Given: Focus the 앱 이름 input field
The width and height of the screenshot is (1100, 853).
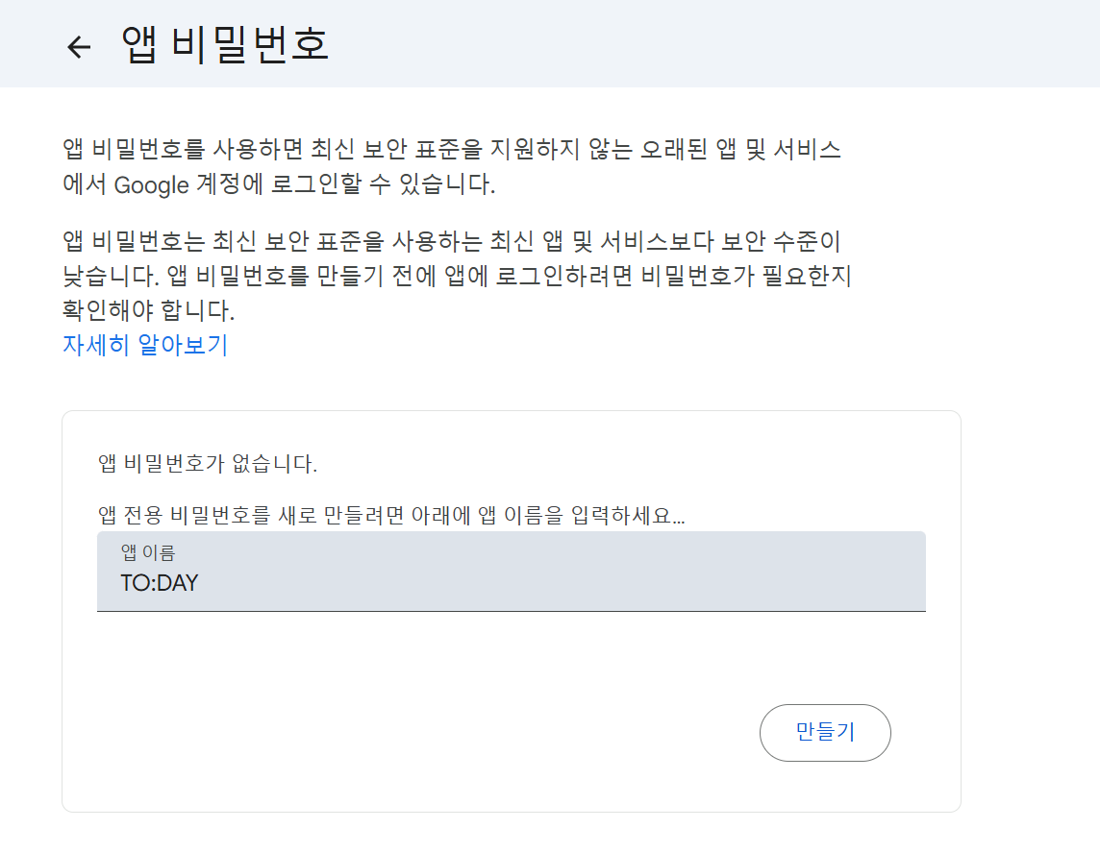Looking at the screenshot, I should (x=512, y=572).
